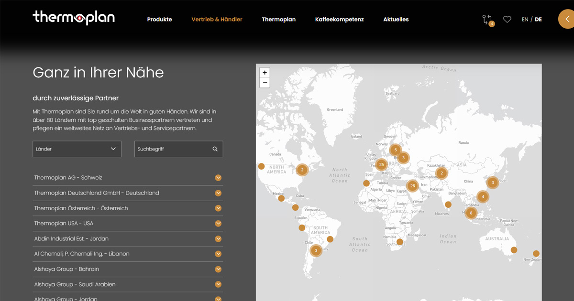Click the map marker on US west coast
This screenshot has width=574, height=301.
click(x=261, y=166)
